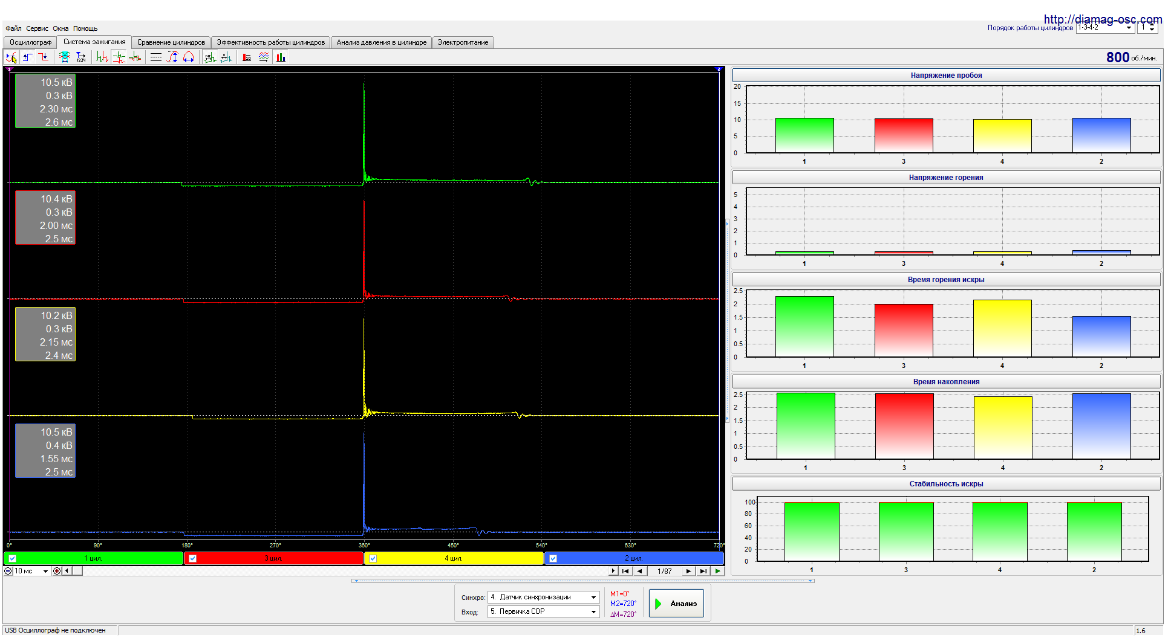Uncheck the '2 цил.' cylinder checkbox
This screenshot has width=1171, height=638.
point(553,558)
